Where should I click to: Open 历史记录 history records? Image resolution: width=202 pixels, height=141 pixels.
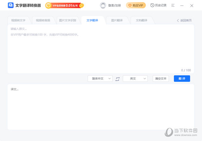[x=158, y=5]
